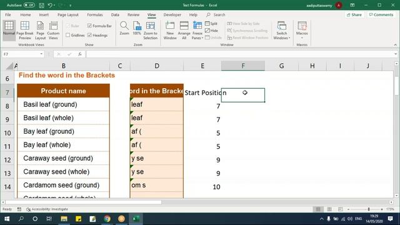Open Chrome from the taskbar
Viewport: 400px width, 225px height.
(107, 219)
